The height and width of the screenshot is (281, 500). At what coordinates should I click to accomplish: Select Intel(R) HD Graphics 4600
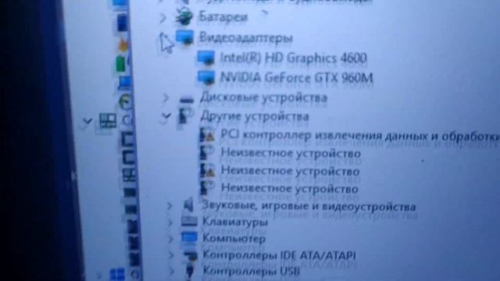coord(293,58)
